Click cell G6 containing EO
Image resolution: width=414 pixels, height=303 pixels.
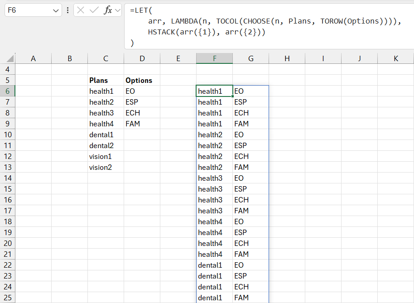250,91
